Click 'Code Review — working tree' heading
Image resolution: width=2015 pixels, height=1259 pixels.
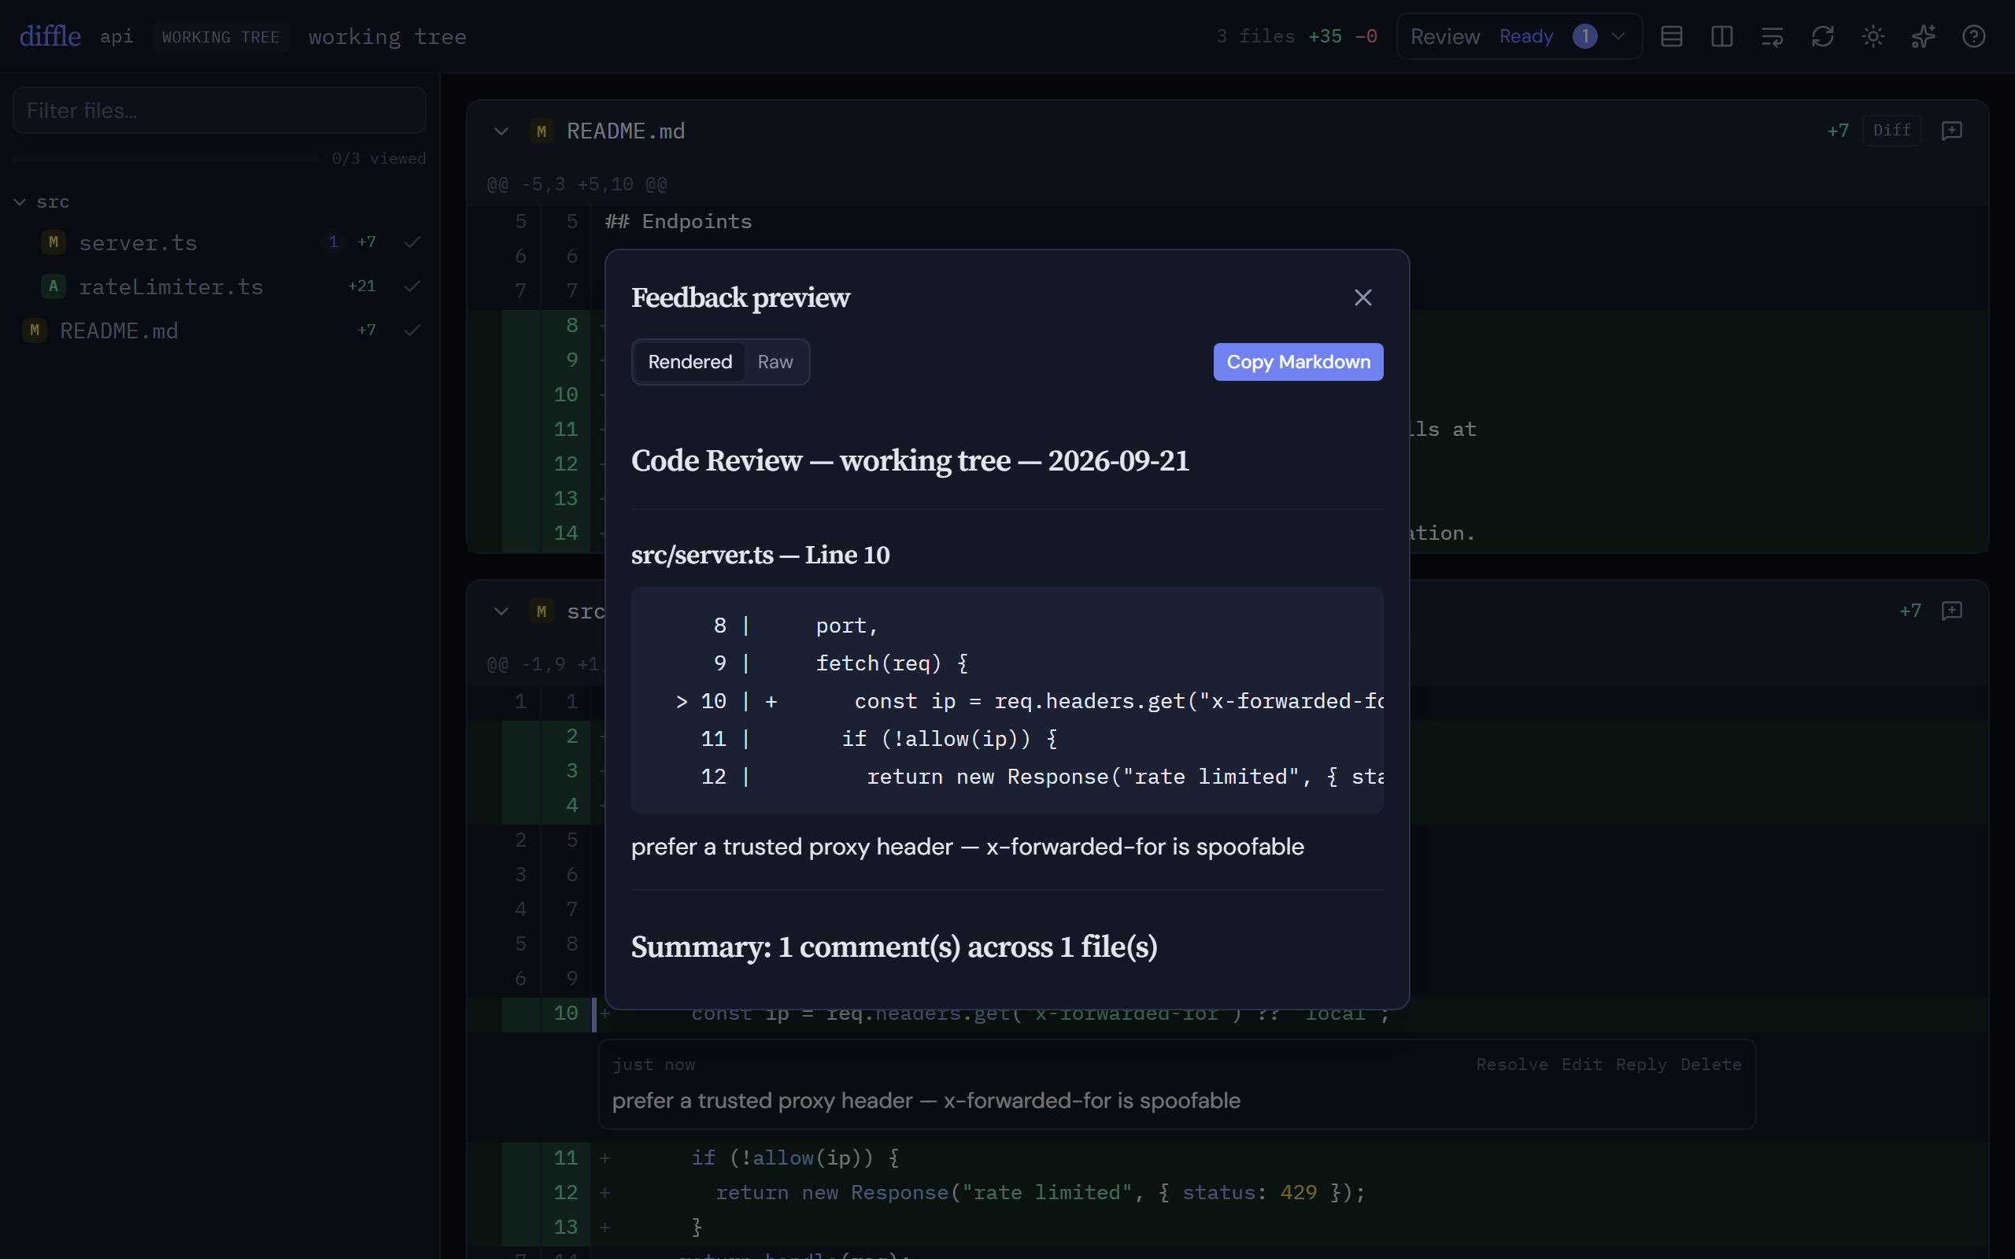coord(909,460)
